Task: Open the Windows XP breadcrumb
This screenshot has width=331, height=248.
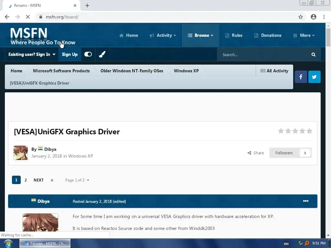Action: pos(186,71)
